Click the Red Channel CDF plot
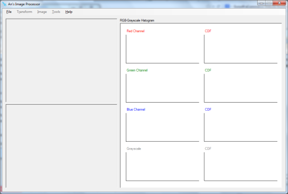The image size is (288, 194). click(241, 49)
